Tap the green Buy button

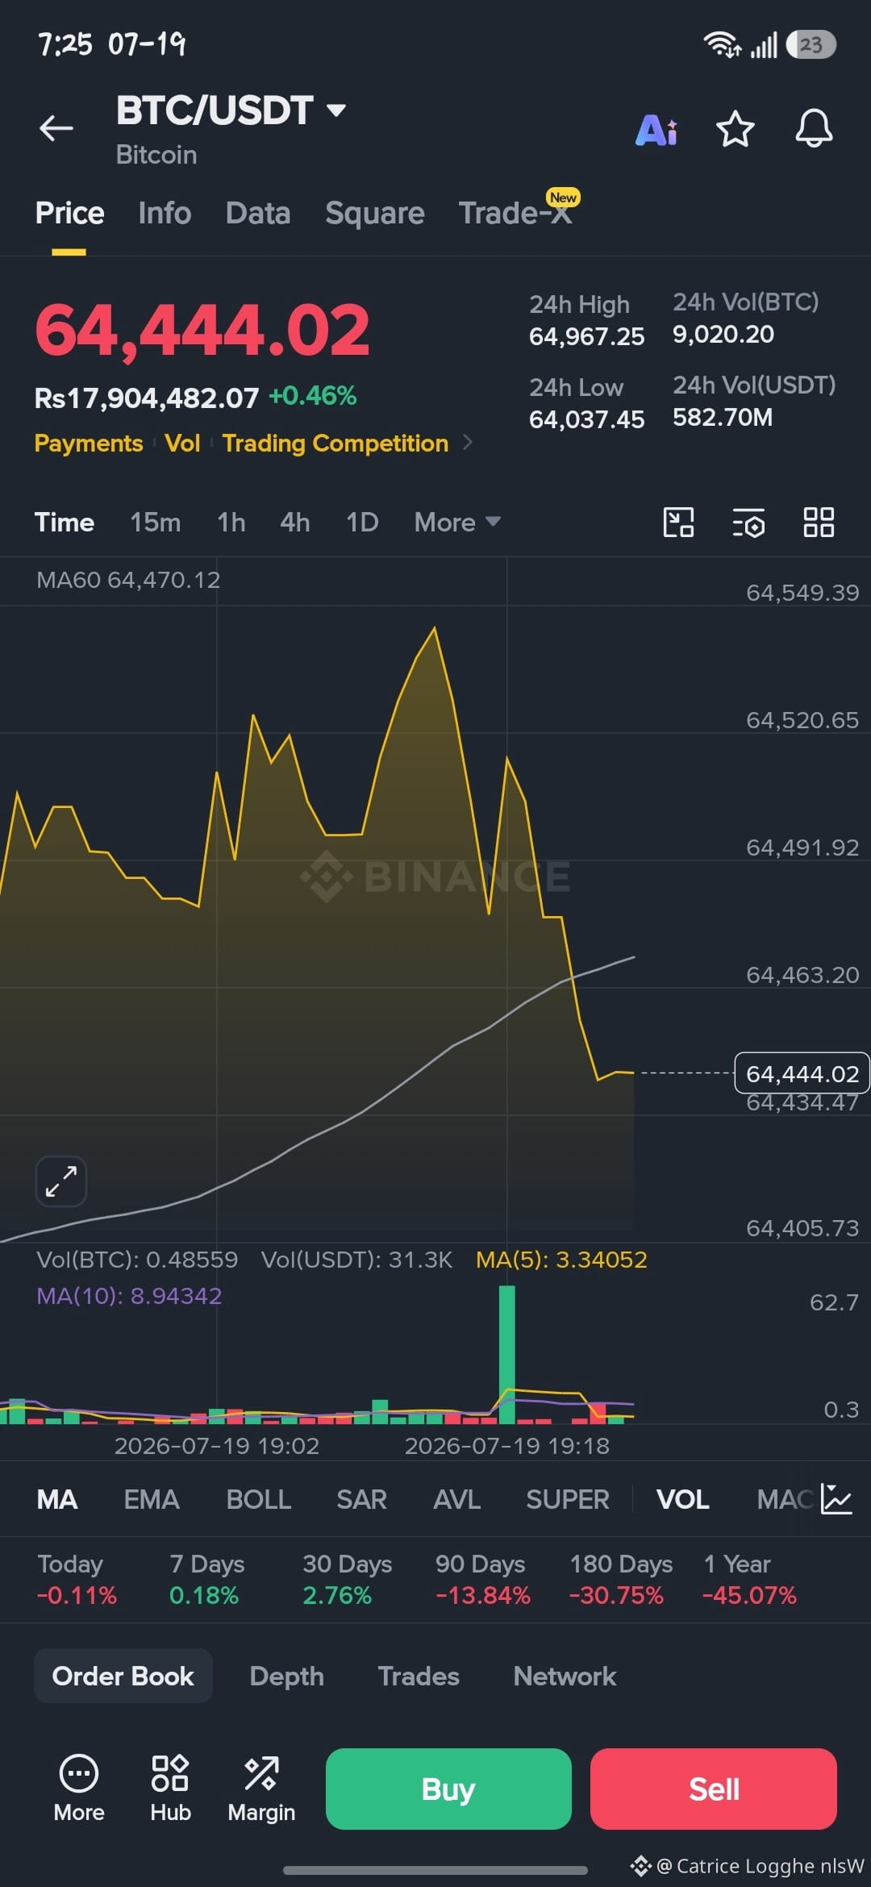pyautogui.click(x=448, y=1789)
